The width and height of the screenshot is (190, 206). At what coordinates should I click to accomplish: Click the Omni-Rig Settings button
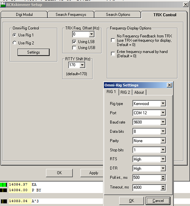(x=34, y=52)
